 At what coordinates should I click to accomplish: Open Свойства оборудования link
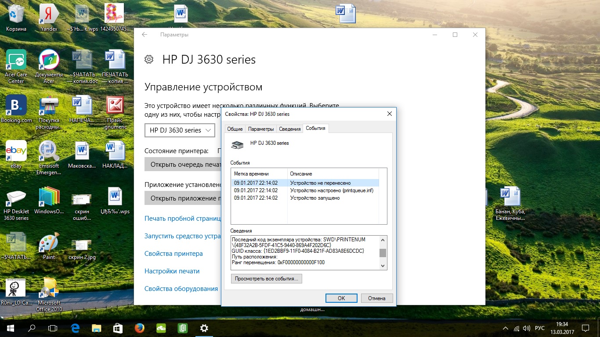181,289
